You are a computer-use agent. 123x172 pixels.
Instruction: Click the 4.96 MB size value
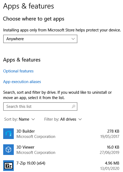(112, 163)
